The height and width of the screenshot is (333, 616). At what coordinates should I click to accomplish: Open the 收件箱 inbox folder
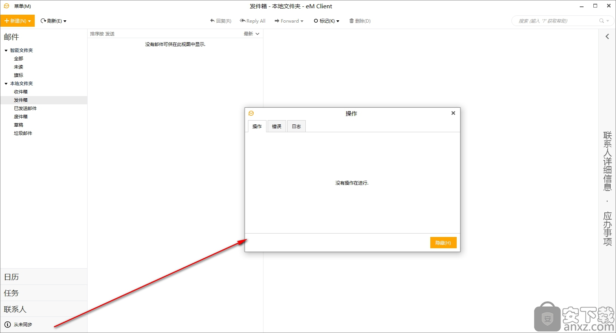(x=21, y=92)
